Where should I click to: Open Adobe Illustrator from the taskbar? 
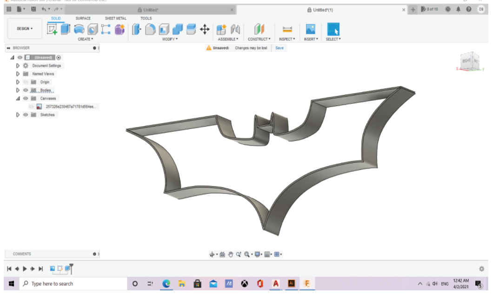pos(291,284)
